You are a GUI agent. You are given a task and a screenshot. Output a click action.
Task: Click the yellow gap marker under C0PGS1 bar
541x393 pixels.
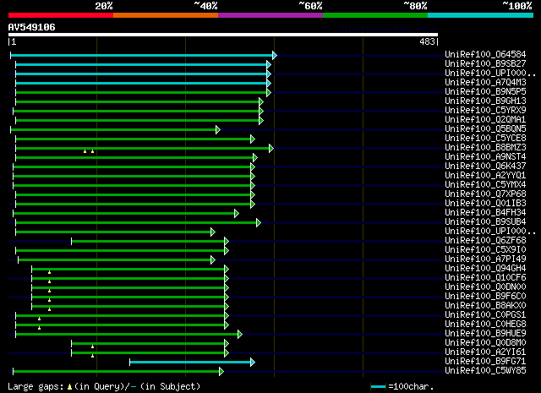pyautogui.click(x=40, y=319)
